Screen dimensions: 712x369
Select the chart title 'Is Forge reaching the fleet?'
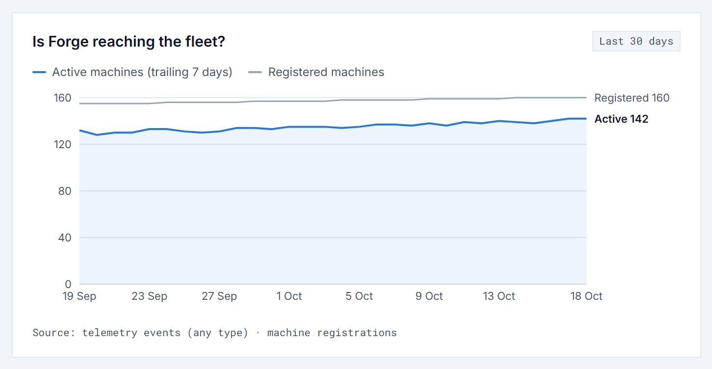coord(128,42)
